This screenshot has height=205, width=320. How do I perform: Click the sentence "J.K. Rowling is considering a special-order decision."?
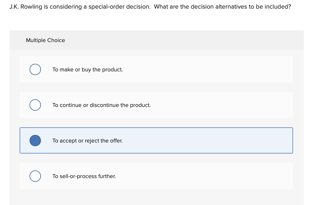tap(80, 7)
